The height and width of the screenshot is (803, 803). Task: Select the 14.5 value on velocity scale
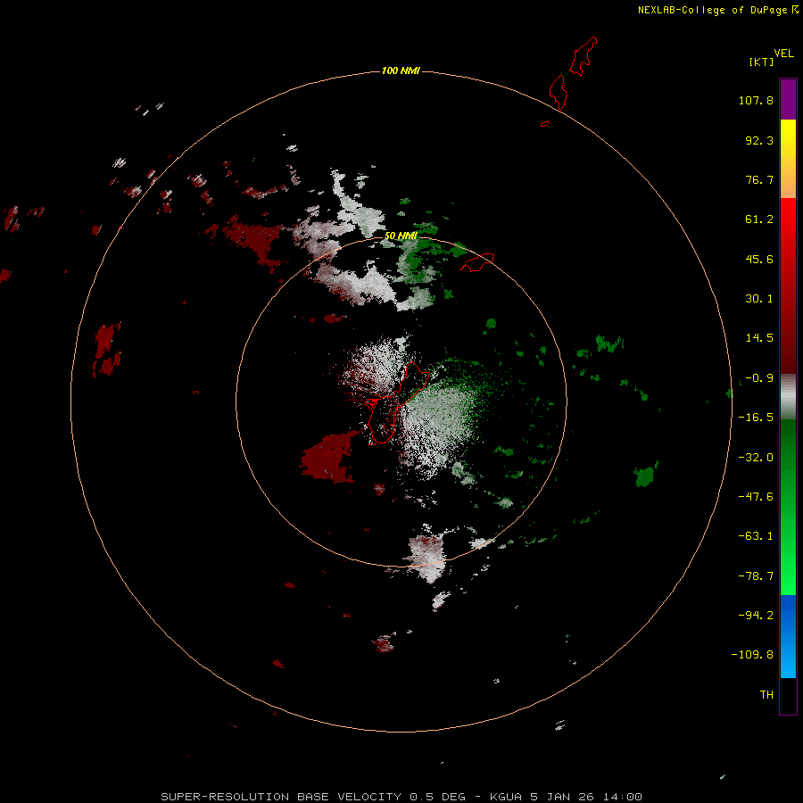[x=759, y=338]
